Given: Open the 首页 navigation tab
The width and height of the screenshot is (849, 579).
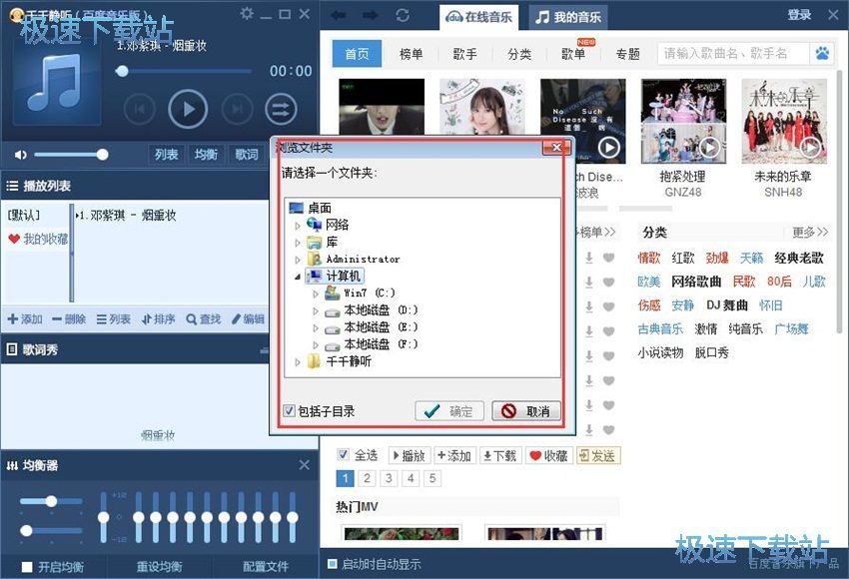Looking at the screenshot, I should [357, 54].
